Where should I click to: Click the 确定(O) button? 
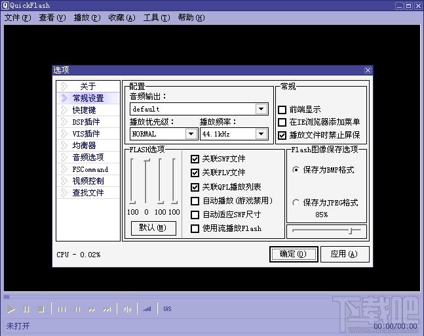pos(294,254)
